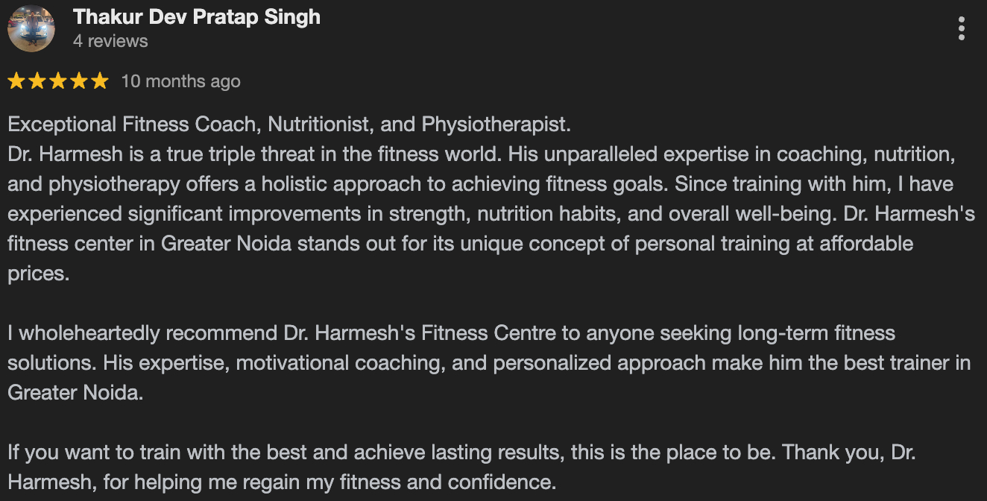987x501 pixels.
Task: Click the "10 months ago" timestamp
Action: click(180, 81)
